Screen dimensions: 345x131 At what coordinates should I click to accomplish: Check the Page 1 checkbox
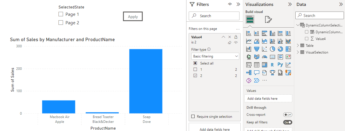[61, 14]
